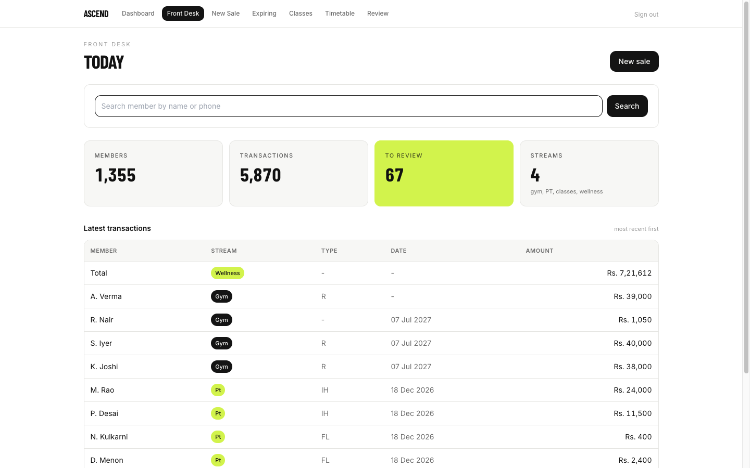This screenshot has width=750, height=468.
Task: Go to the New Sale nav item
Action: [226, 14]
